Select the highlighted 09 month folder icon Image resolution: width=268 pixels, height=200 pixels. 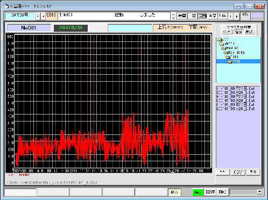click(230, 61)
